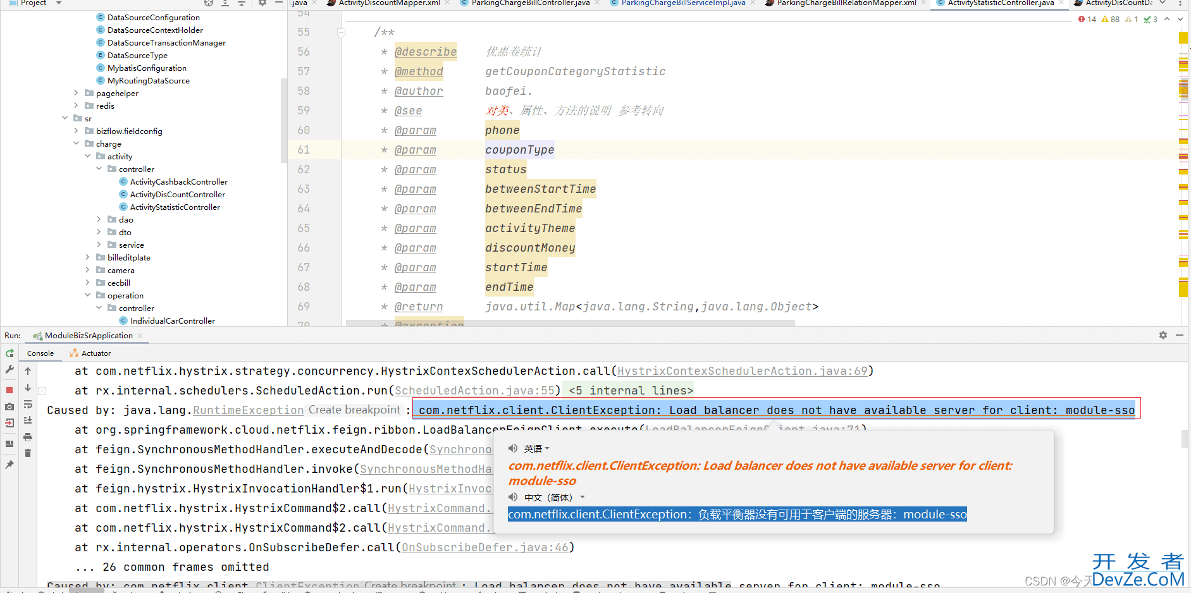Click Expand All icon in Project panel
Screen dimensions: 1191x593
[225, 3]
